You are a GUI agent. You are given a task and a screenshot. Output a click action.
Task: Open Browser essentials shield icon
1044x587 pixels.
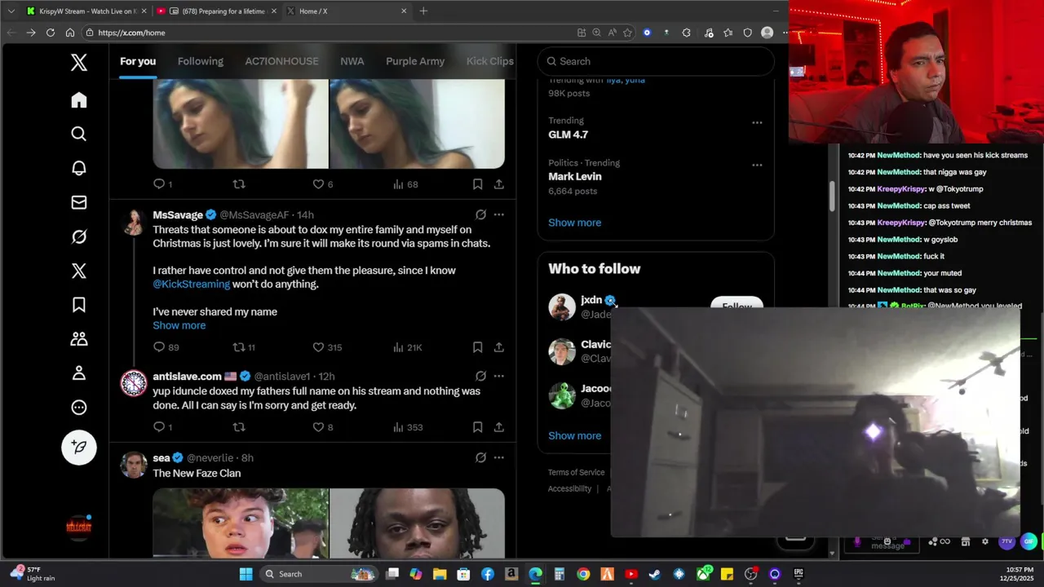coord(747,33)
